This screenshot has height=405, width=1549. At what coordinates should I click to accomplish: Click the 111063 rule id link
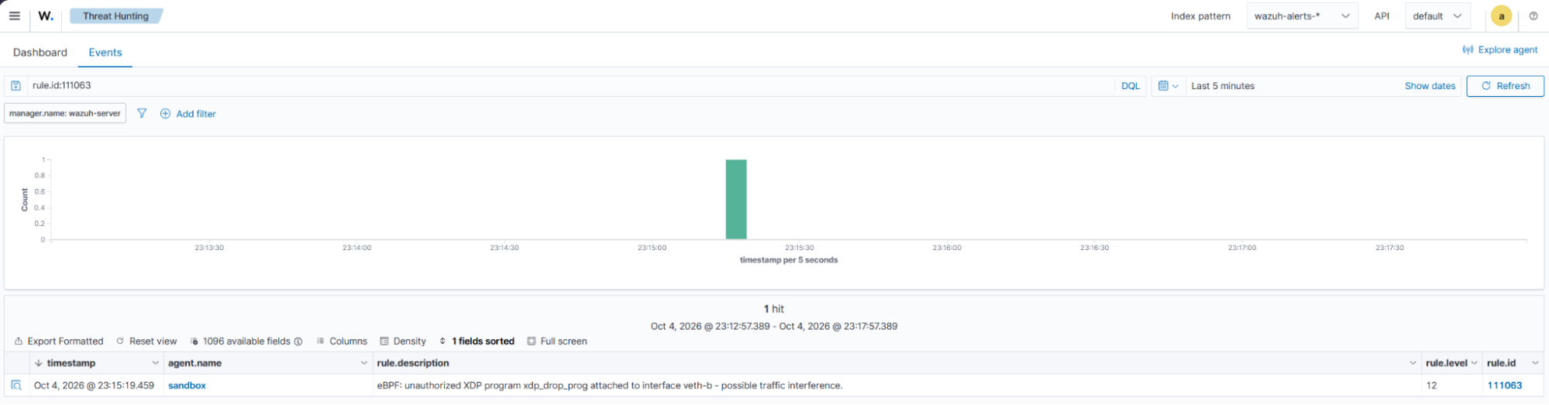tap(1504, 386)
